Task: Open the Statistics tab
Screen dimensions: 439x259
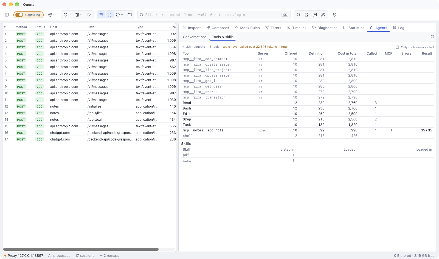Action: 353,28
